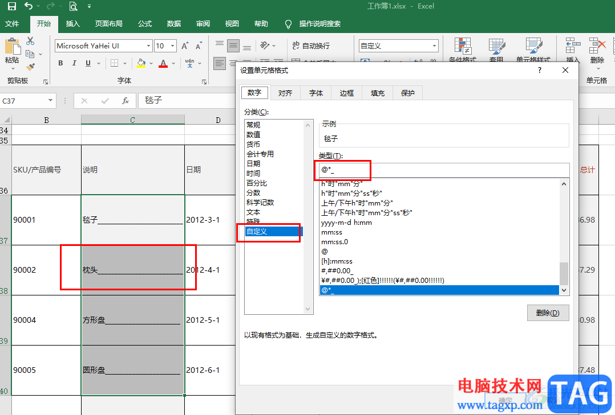Viewport: 615px width, 415px height.
Task: Expand the font color dropdown arrow
Action: tap(173, 63)
